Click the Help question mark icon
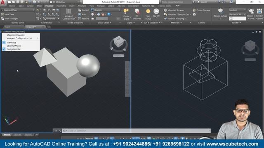The height and width of the screenshot is (148, 264). coord(231,2)
